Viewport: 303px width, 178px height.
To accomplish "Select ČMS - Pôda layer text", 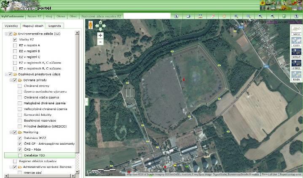I will point(32,149).
